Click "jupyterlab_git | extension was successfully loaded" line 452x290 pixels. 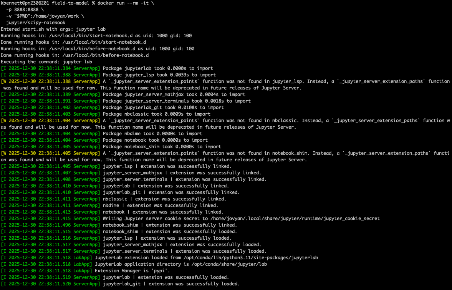[x=171, y=284]
